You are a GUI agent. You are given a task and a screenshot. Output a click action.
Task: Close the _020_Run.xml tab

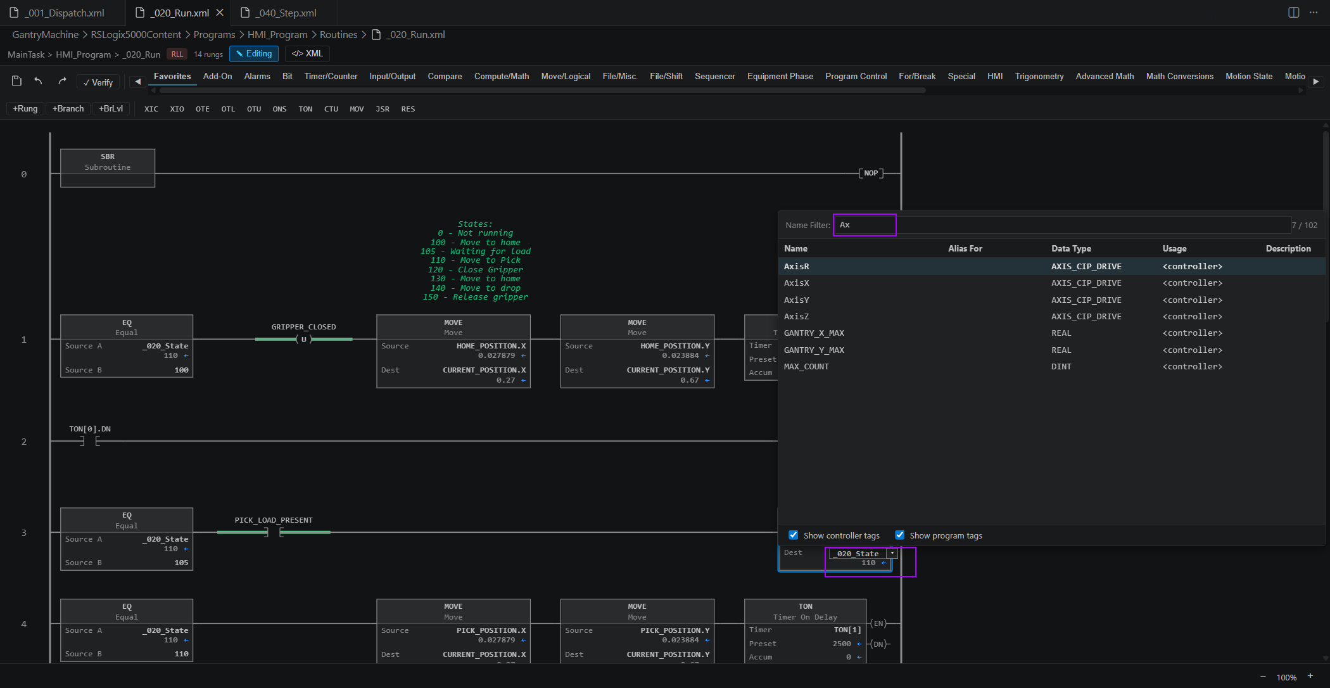(220, 13)
